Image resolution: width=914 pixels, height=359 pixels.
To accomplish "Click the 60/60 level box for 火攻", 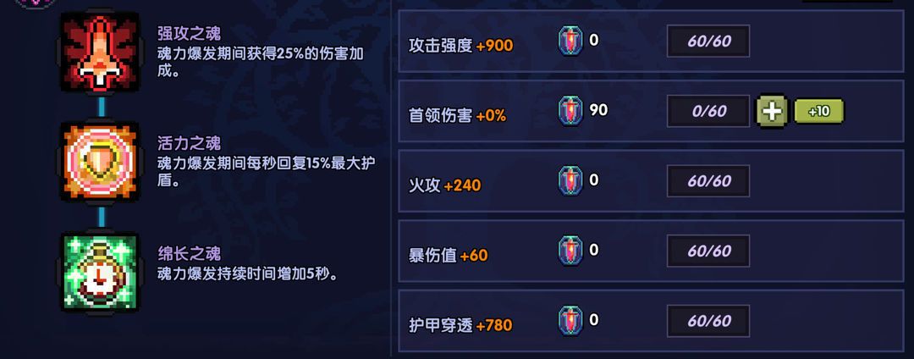I will tap(708, 181).
